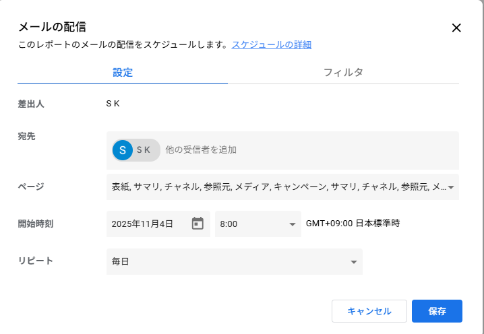Click the 差出人 sender name S K
Viewport: 484px width, 334px height.
113,104
